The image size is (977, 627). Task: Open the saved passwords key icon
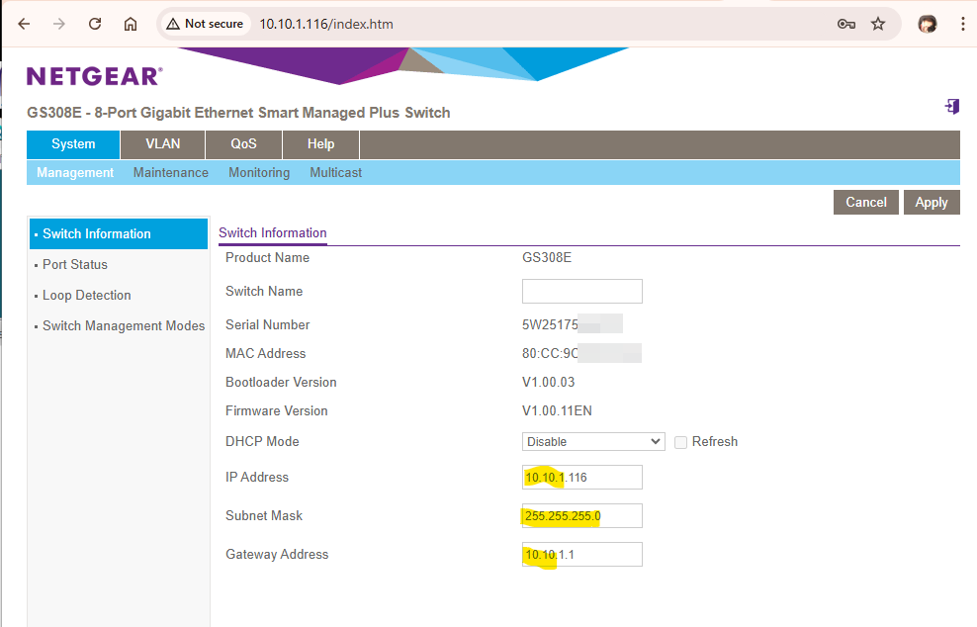click(x=846, y=24)
